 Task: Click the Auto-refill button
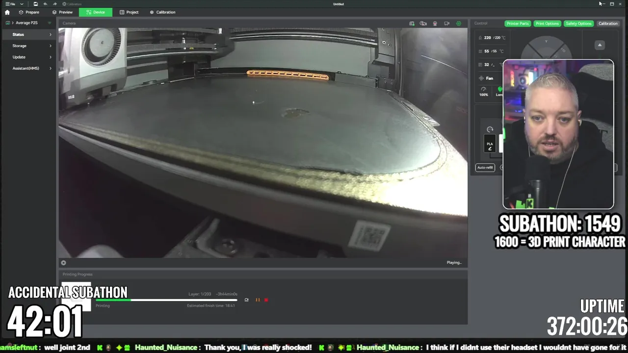(x=485, y=168)
